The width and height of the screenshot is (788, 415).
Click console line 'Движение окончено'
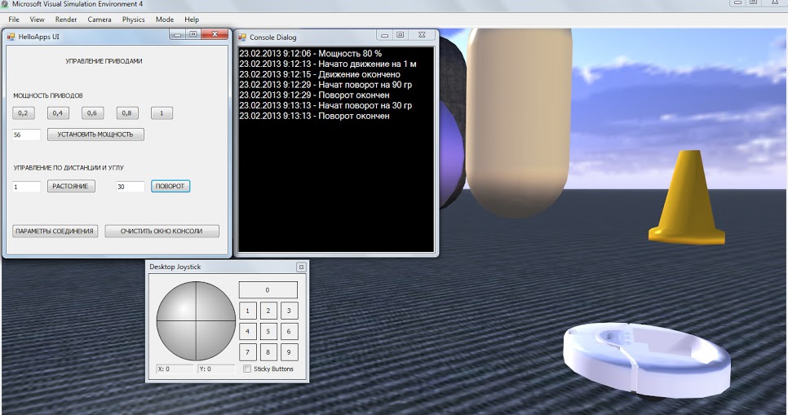point(359,74)
